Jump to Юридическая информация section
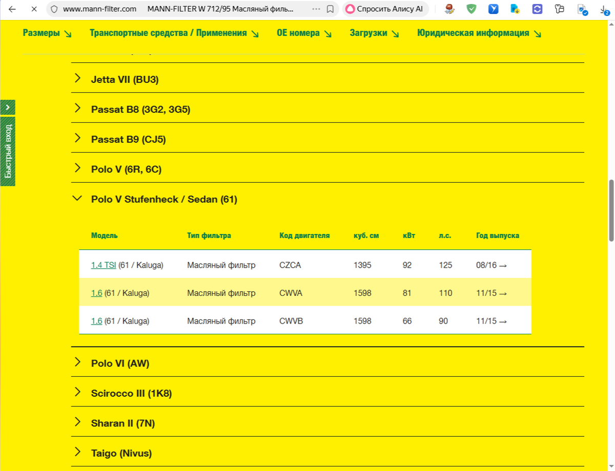Screen dimensions: 615x471 (x=480, y=33)
